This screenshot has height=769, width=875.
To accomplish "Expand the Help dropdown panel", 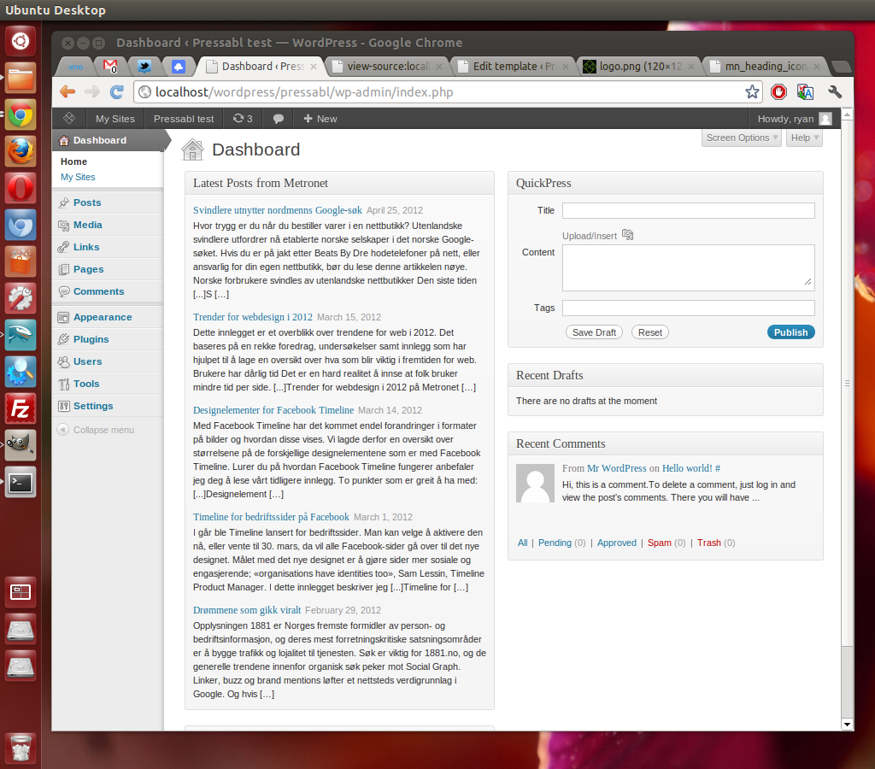I will tap(804, 138).
